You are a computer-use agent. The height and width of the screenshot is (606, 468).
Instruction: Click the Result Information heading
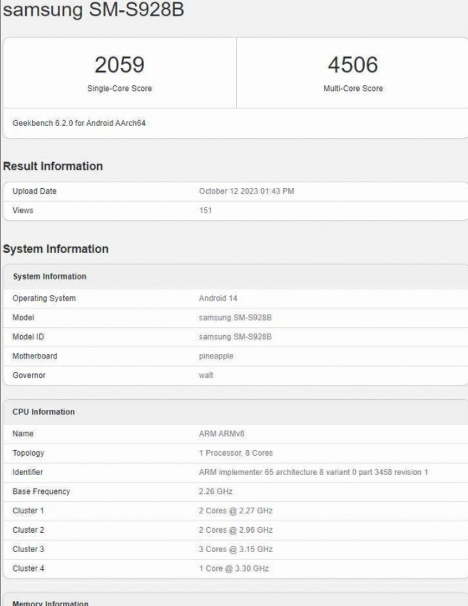(53, 166)
